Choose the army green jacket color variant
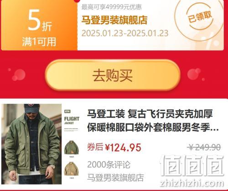The width and height of the screenshot is (228, 191). click(x=72, y=148)
